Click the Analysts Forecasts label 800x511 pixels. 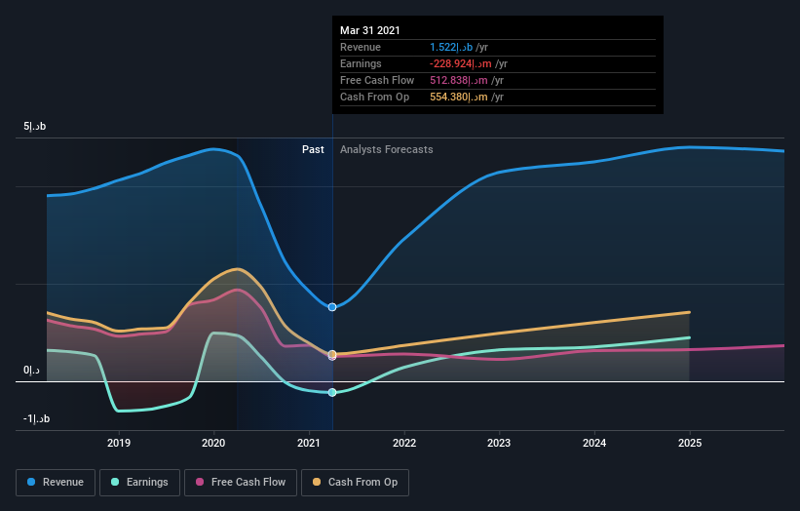(x=386, y=149)
